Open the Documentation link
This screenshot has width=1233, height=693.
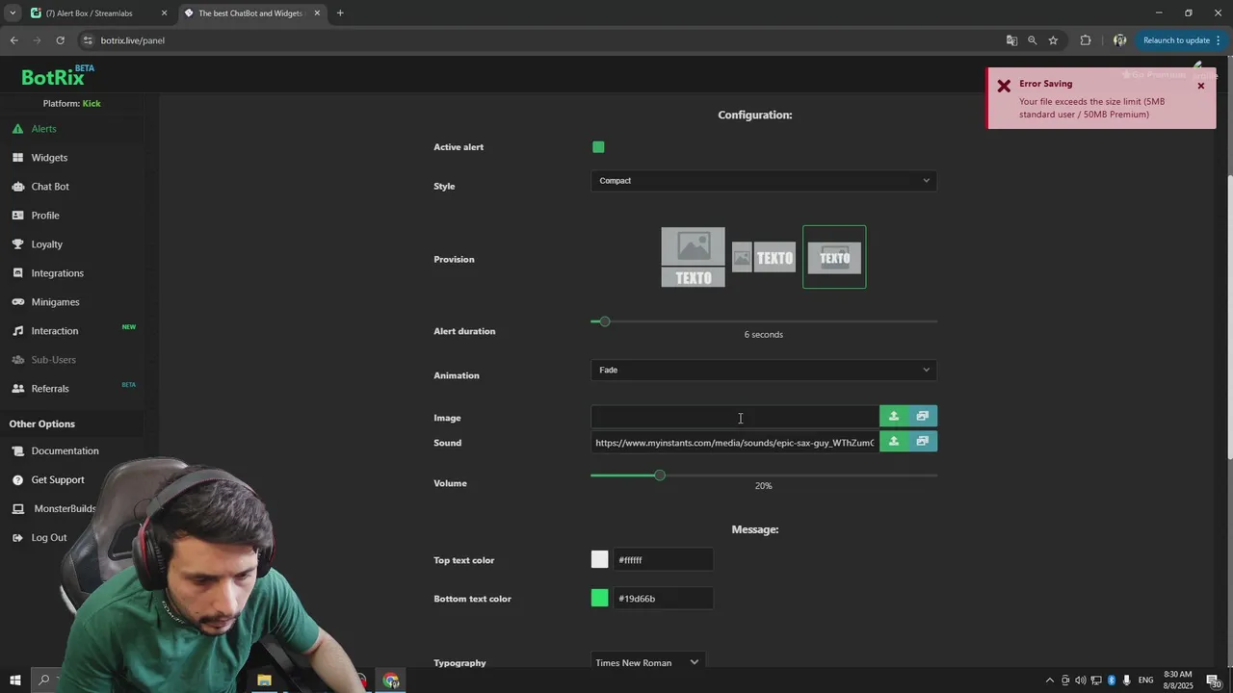tap(65, 450)
